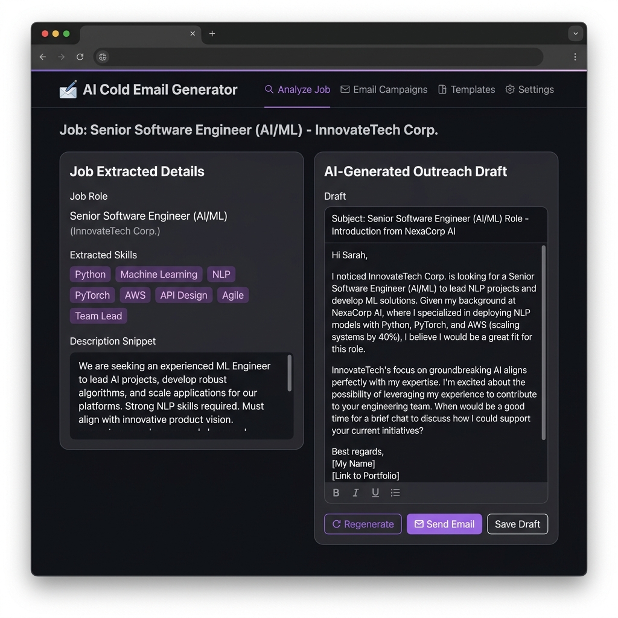Click the PyTorch skill tag
Screen dimensions: 618x618
[x=92, y=295]
